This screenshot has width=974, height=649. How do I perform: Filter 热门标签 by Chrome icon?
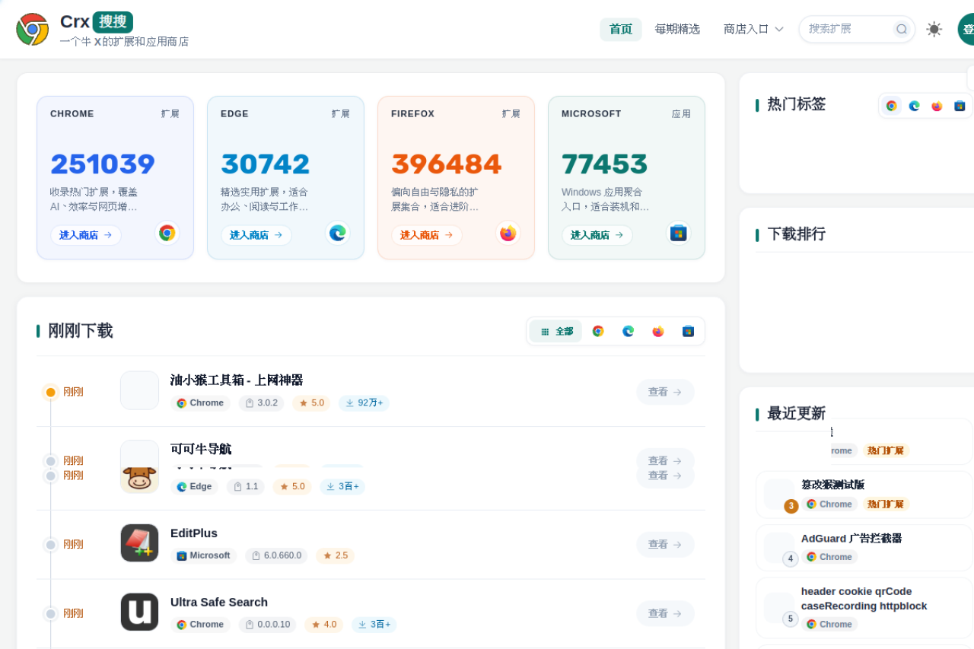point(891,106)
